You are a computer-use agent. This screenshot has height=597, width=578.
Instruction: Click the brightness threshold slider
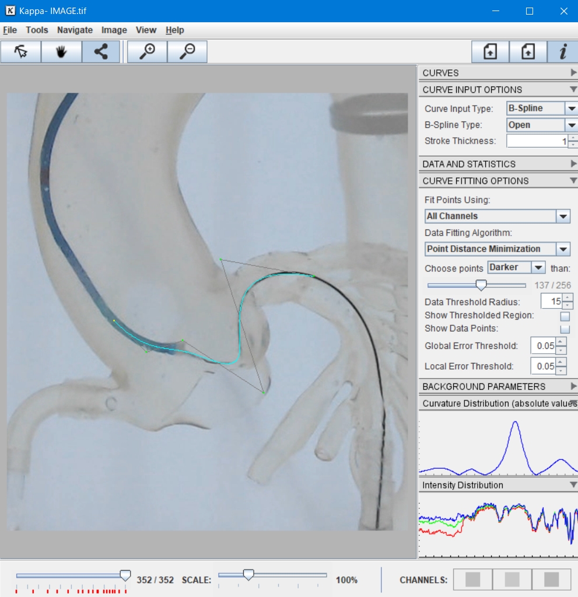(481, 285)
